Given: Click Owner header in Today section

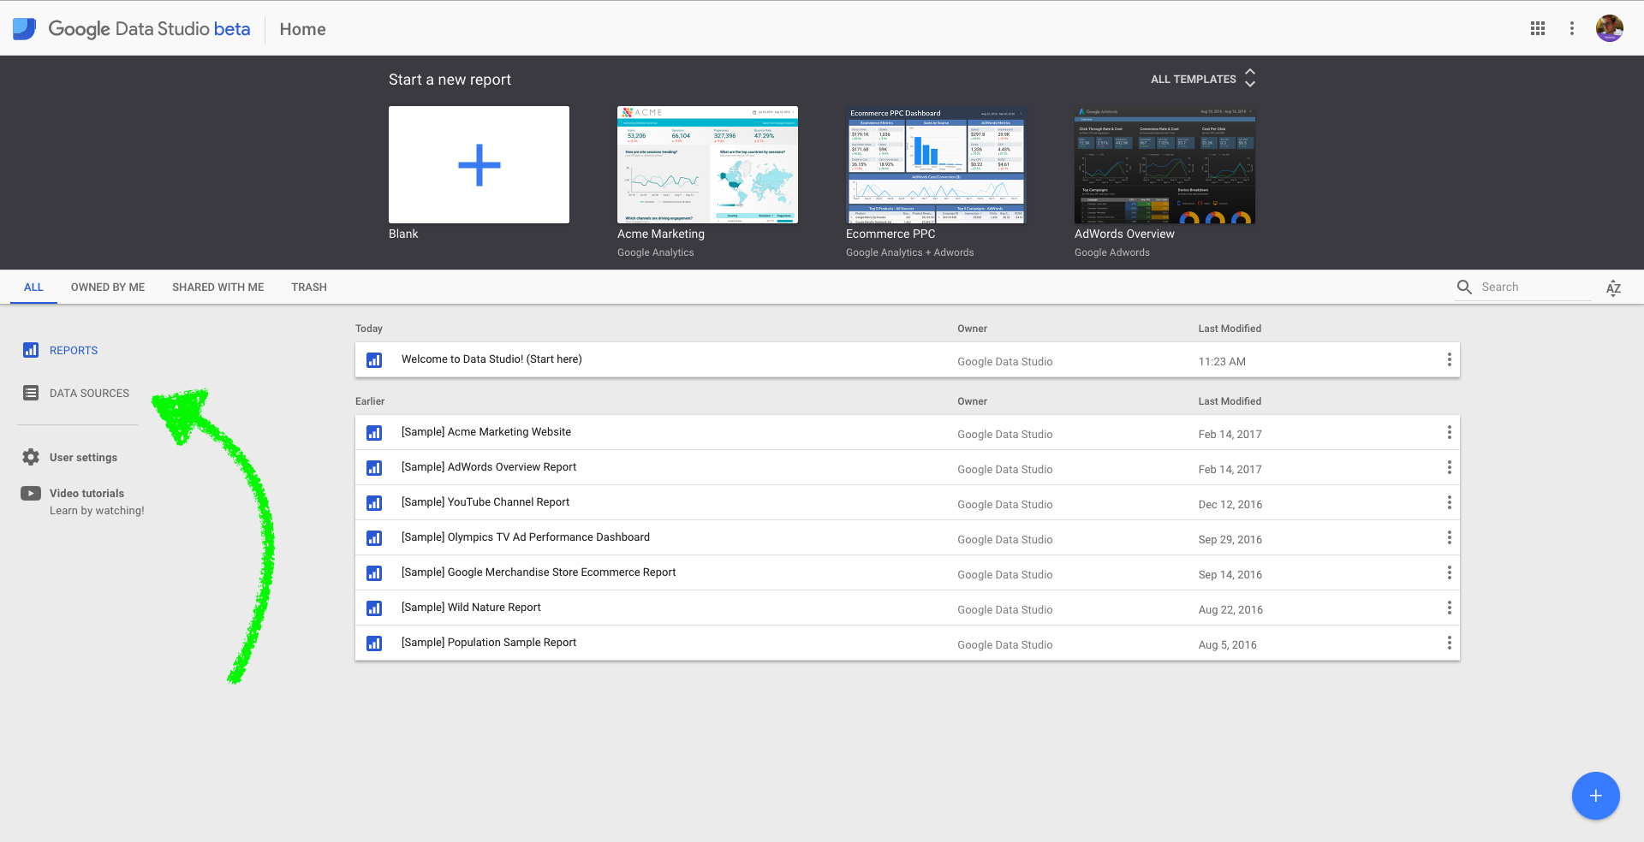Looking at the screenshot, I should click(972, 329).
